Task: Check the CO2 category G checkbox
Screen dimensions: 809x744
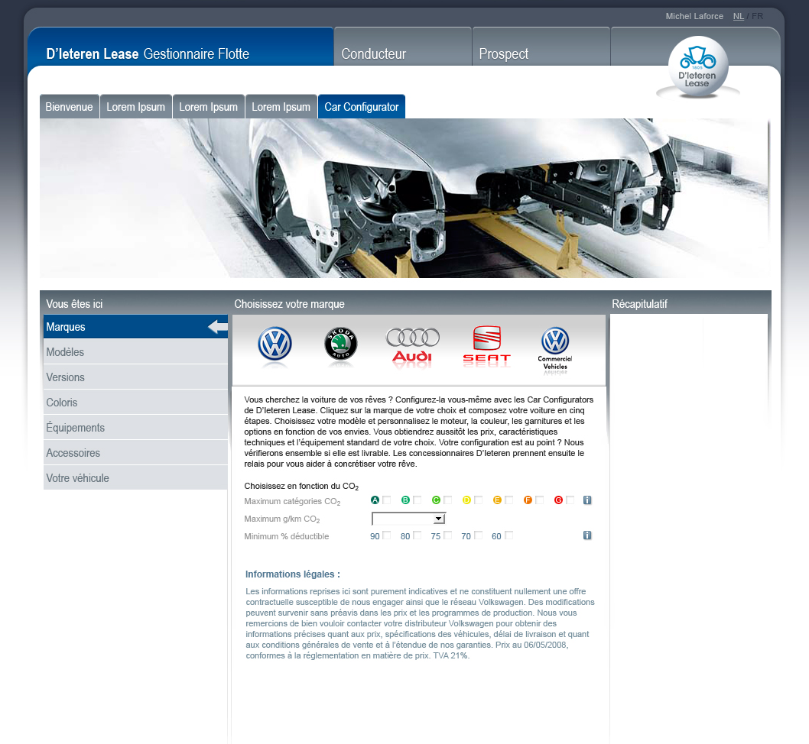Action: pyautogui.click(x=570, y=500)
